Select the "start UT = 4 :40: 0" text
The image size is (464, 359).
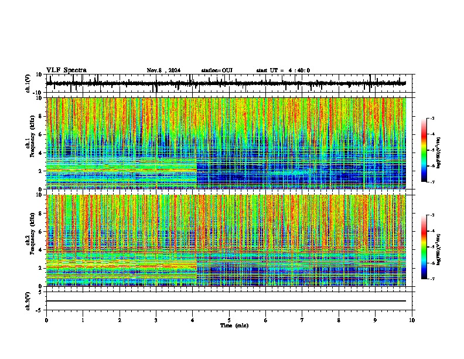tap(283, 70)
